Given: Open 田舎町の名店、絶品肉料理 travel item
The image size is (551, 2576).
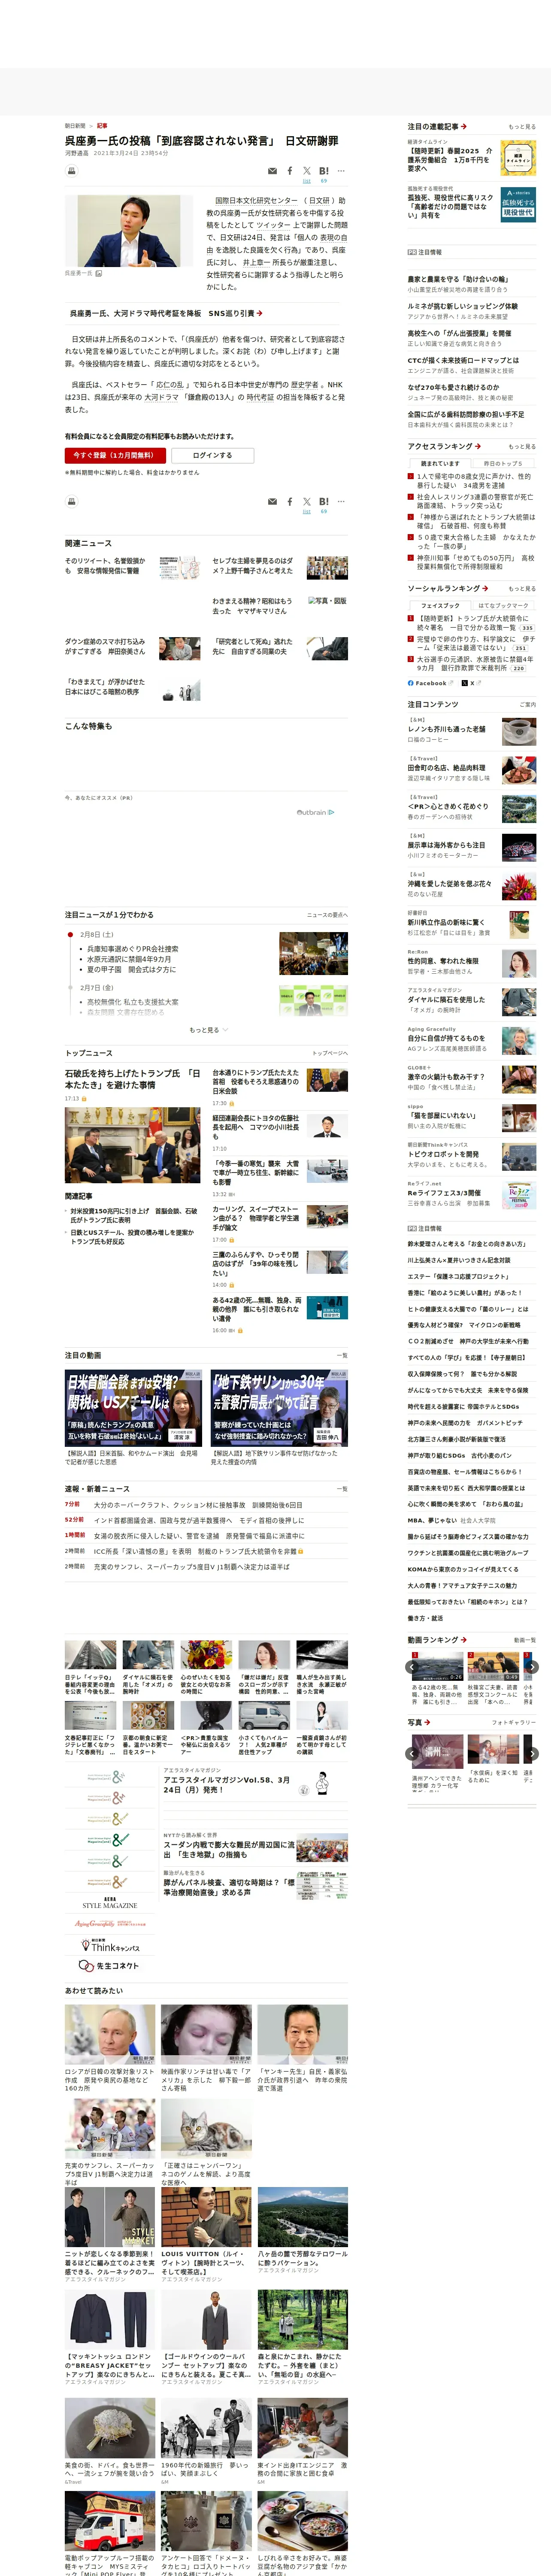Looking at the screenshot, I should [x=446, y=768].
